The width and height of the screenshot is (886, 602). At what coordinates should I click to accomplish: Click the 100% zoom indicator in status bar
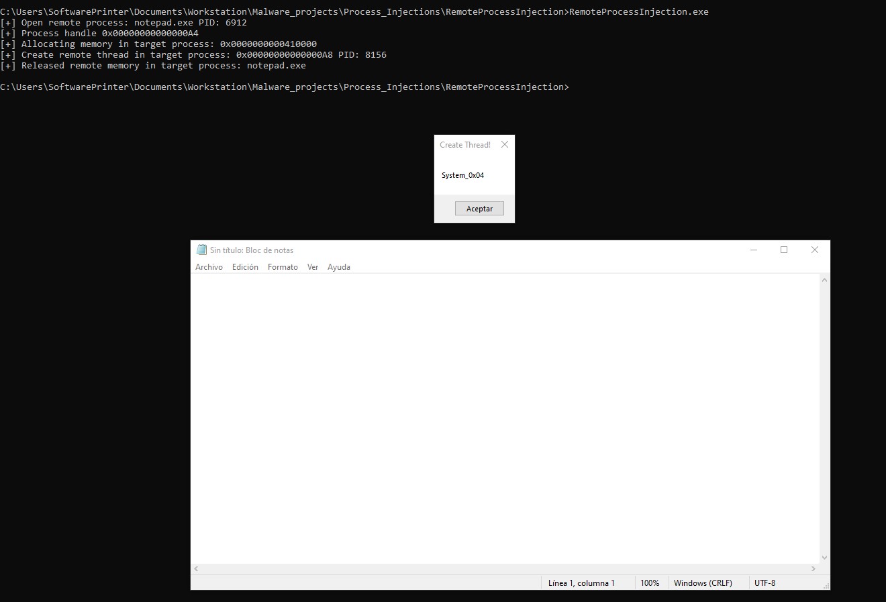(x=650, y=583)
